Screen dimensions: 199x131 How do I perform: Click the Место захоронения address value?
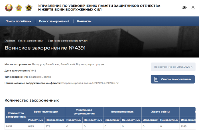pyautogui.click(x=68, y=64)
